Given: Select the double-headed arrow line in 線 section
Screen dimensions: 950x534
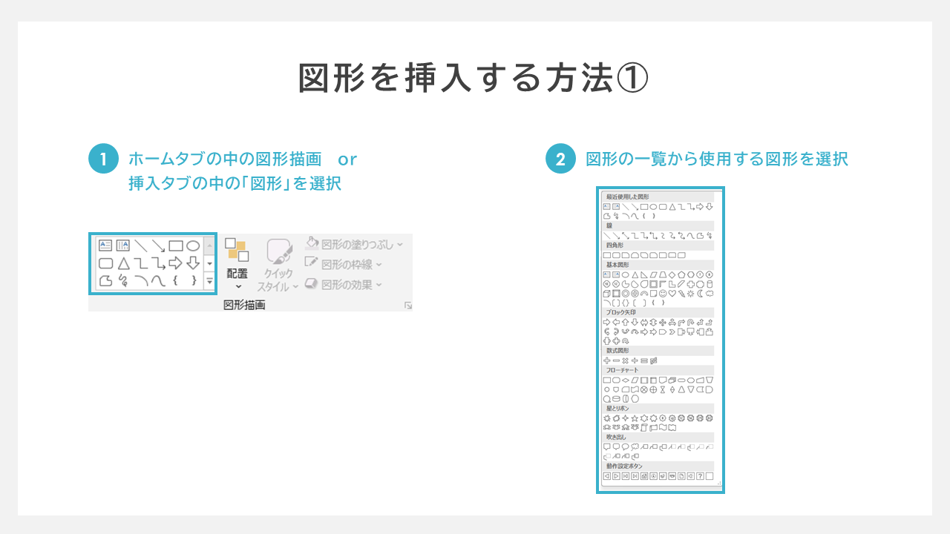Looking at the screenshot, I should [x=625, y=235].
